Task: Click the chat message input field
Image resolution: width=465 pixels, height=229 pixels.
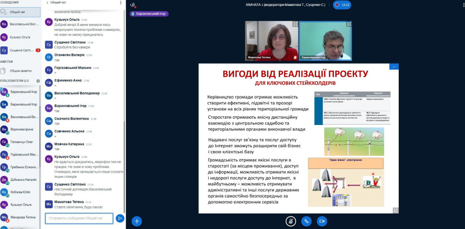Action: pyautogui.click(x=79, y=219)
